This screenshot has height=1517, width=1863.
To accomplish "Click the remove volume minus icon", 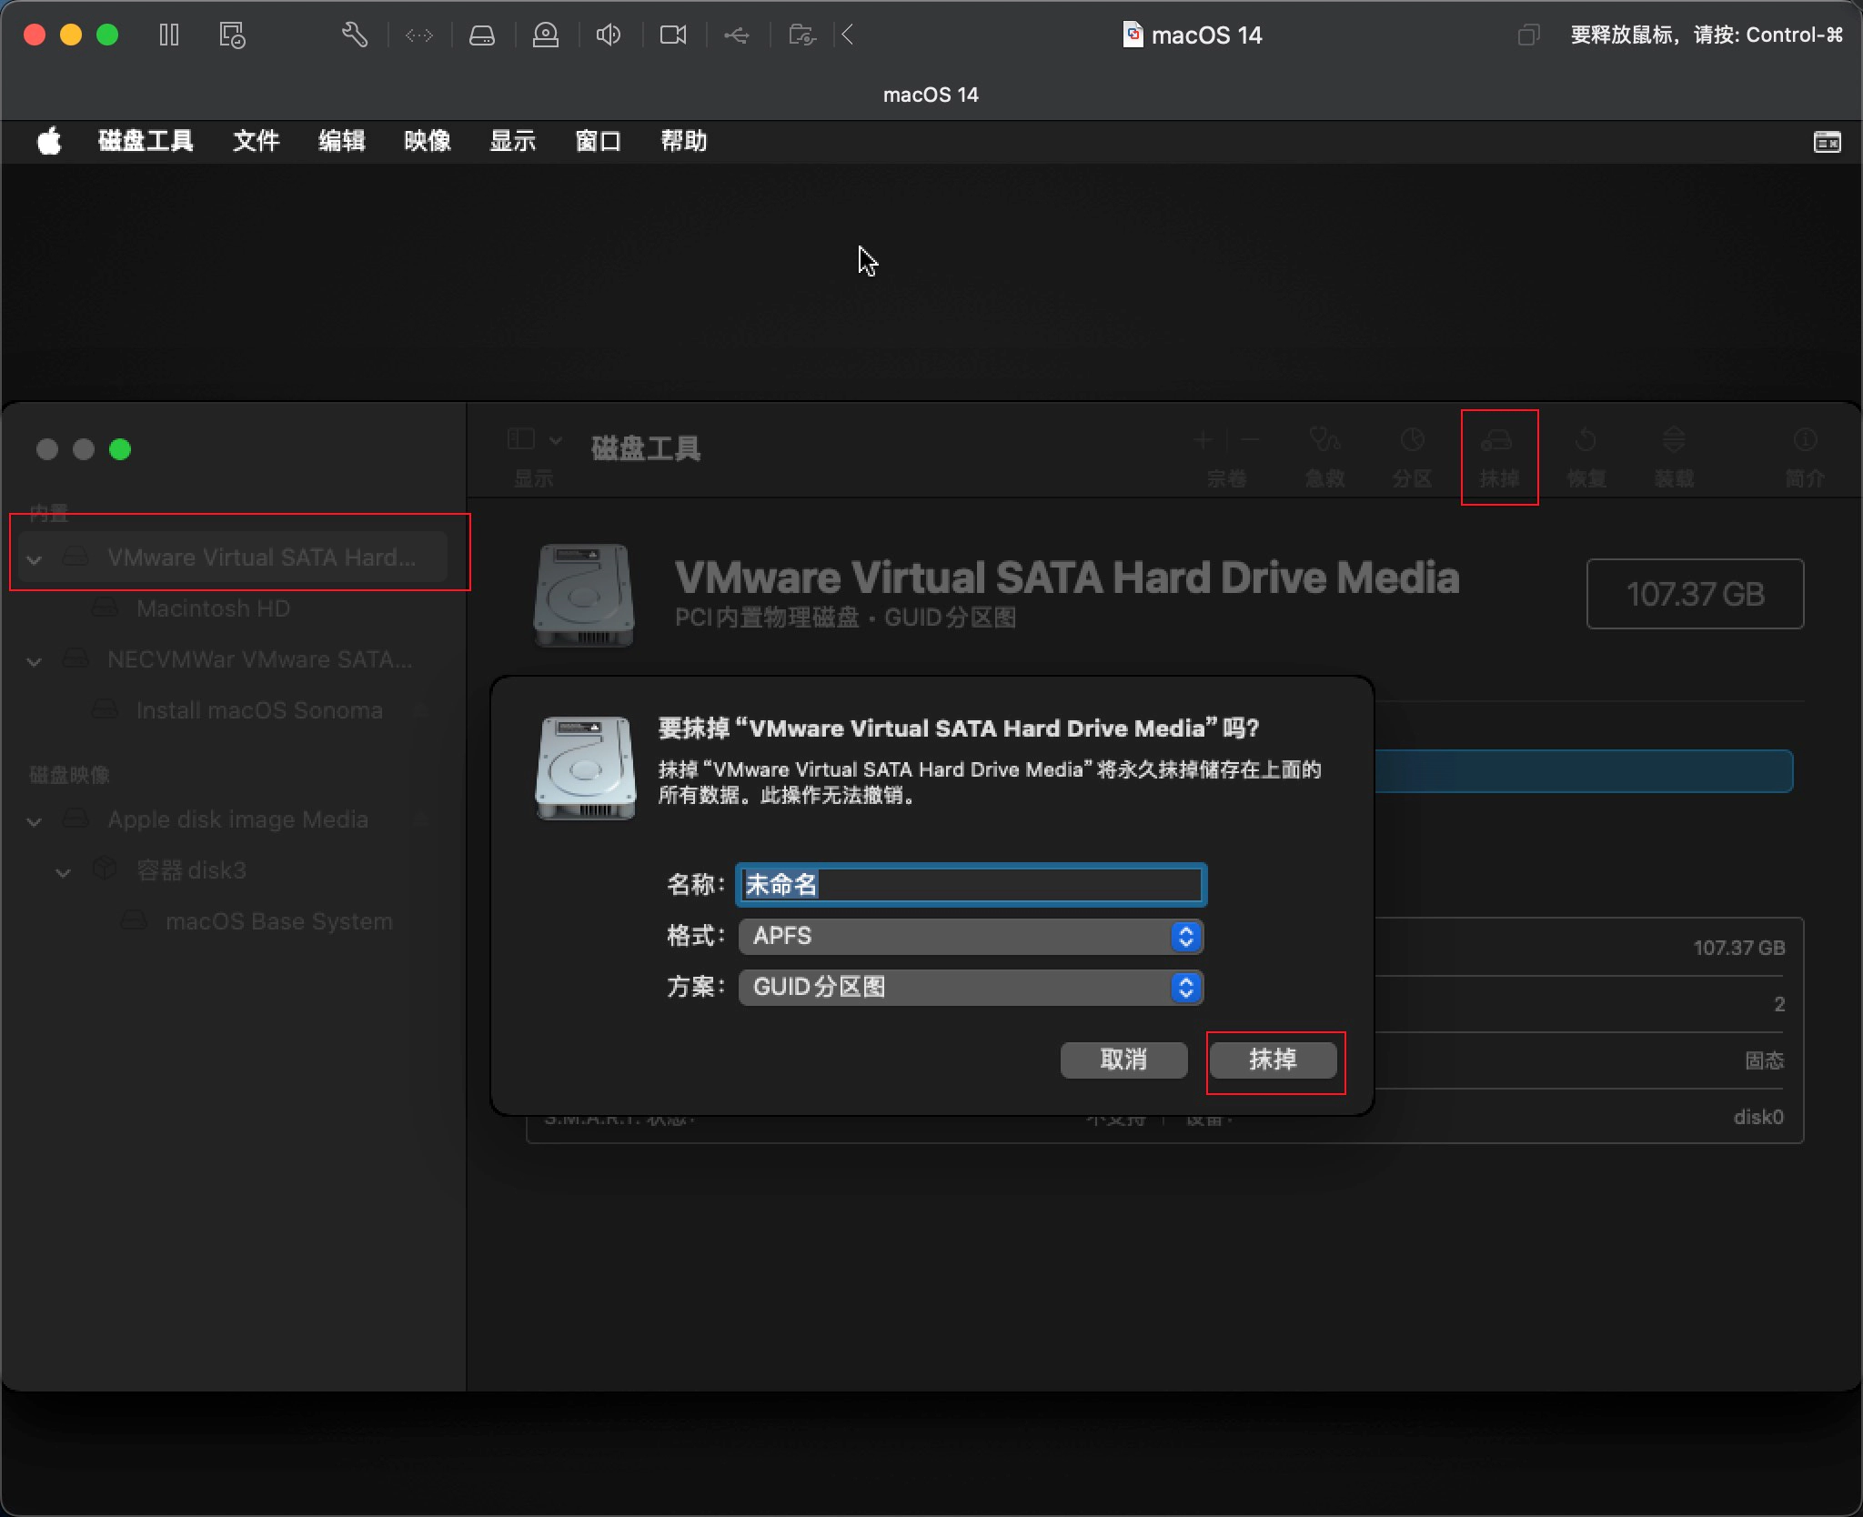I will (1250, 441).
